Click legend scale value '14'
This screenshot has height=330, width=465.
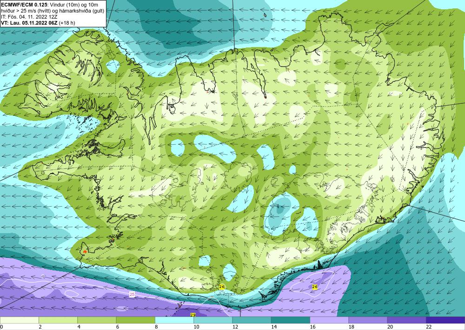point(274,327)
